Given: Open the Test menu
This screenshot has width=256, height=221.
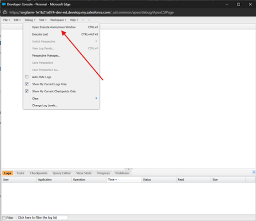Looking at the screenshot, I should 42,20.
